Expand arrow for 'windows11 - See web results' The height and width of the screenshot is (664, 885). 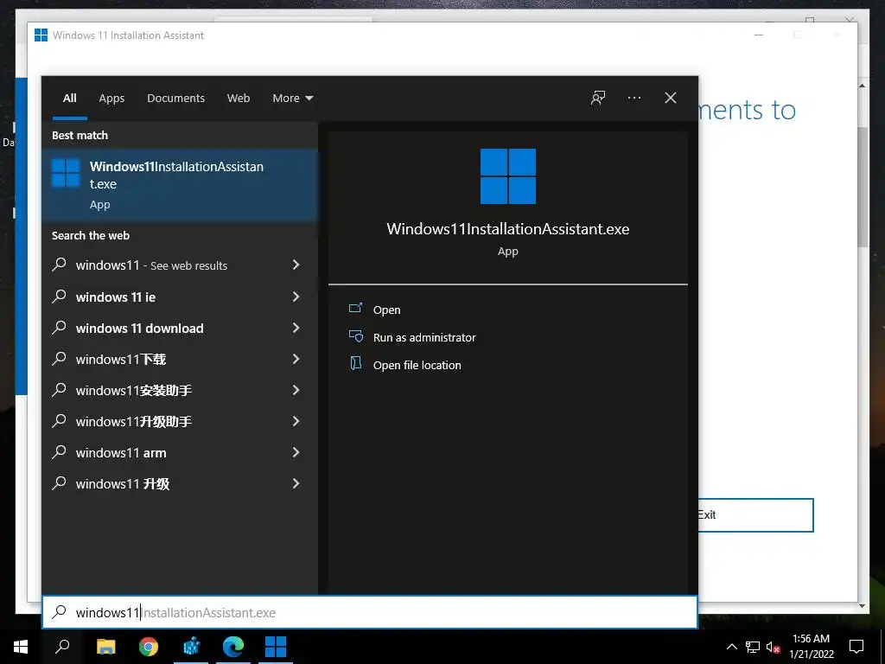coord(296,265)
